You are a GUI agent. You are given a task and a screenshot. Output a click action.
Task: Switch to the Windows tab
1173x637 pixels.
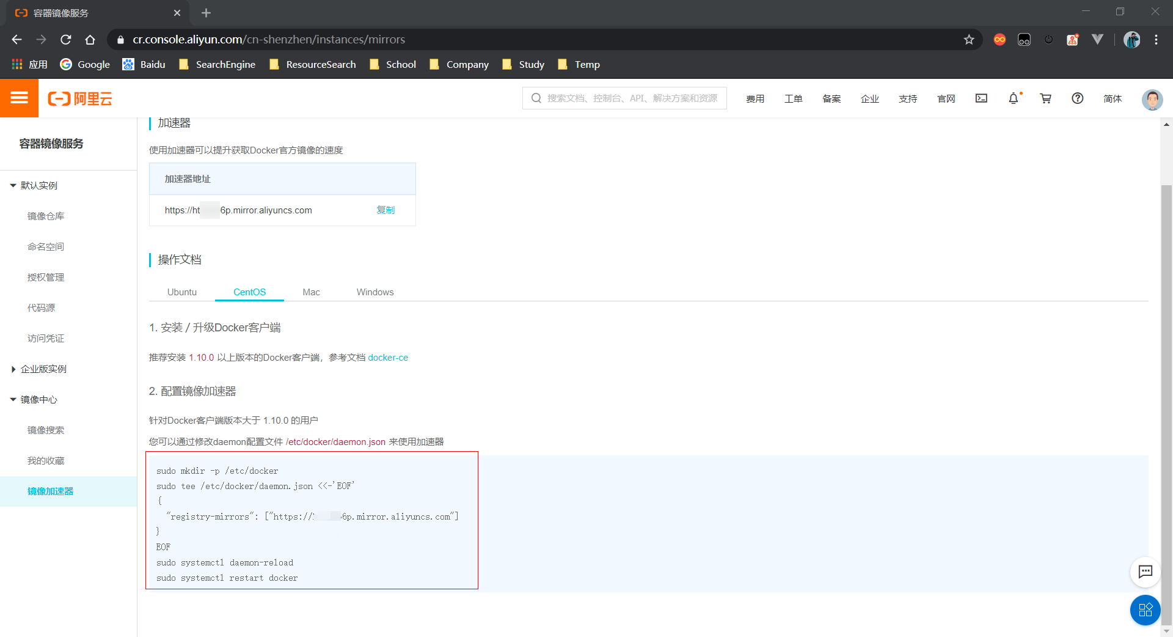click(x=375, y=292)
